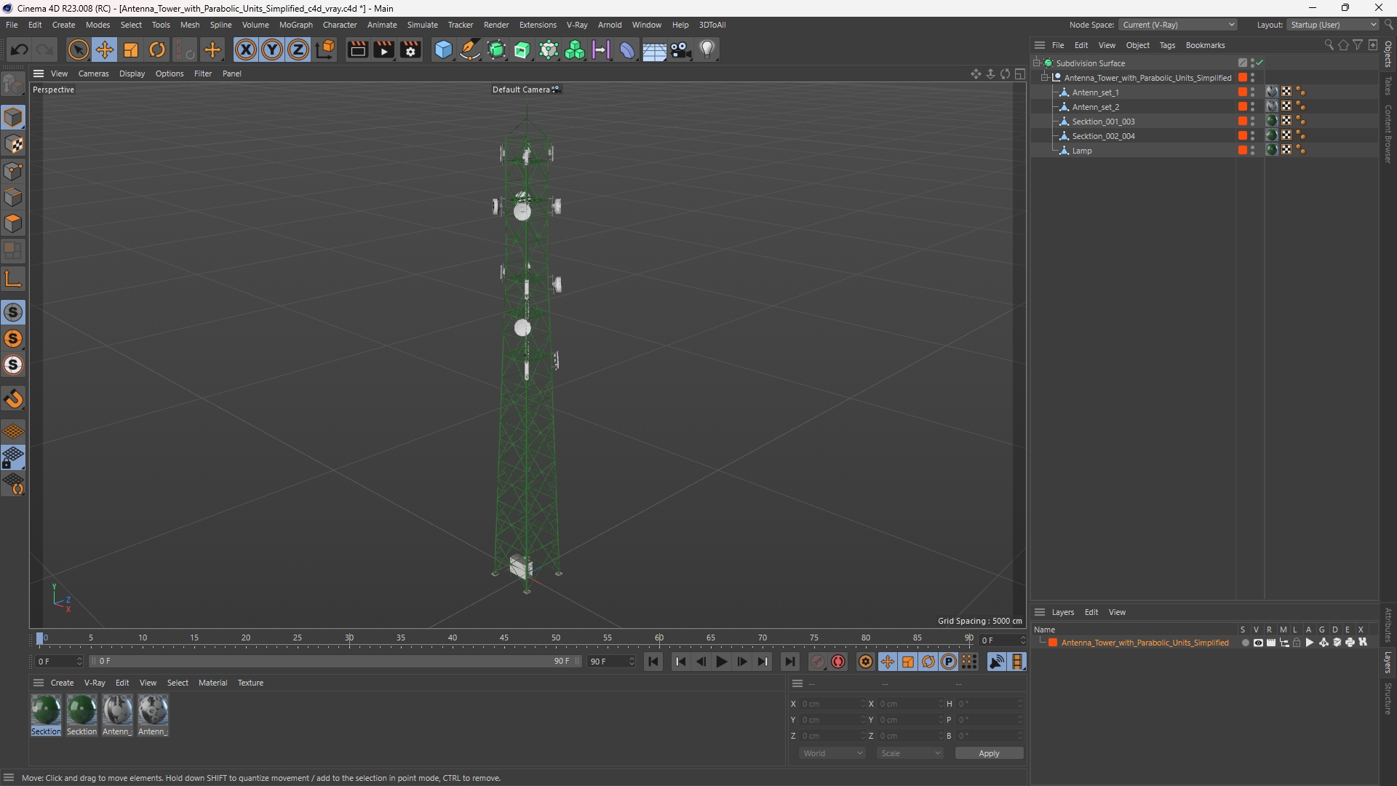
Task: Toggle X axis lock
Action: [246, 50]
